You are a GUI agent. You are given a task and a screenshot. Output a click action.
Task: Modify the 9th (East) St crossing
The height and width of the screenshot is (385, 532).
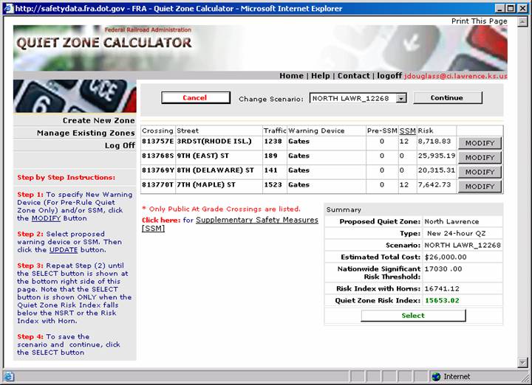point(480,158)
